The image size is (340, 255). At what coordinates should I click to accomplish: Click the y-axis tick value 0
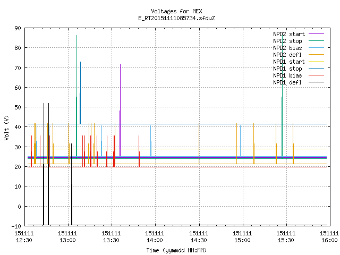(19, 207)
